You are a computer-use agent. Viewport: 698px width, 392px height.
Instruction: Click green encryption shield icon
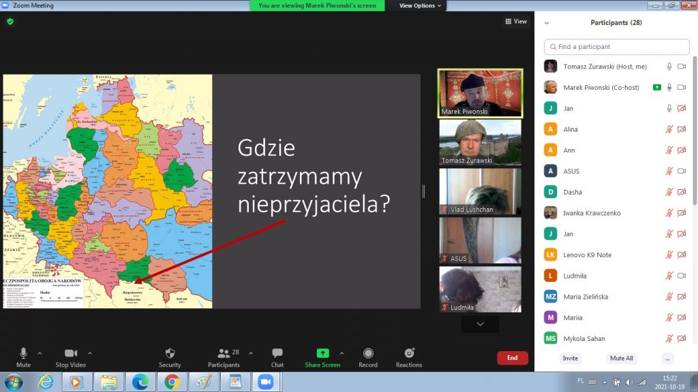tap(10, 22)
